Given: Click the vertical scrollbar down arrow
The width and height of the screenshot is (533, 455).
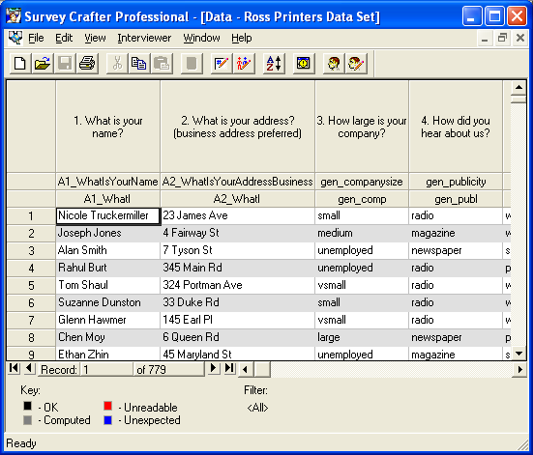Looking at the screenshot, I should point(518,354).
